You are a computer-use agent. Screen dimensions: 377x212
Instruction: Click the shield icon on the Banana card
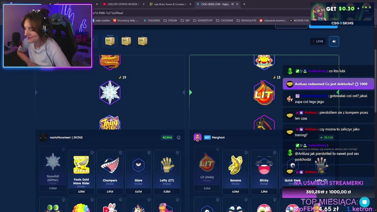pyautogui.click(x=246, y=153)
